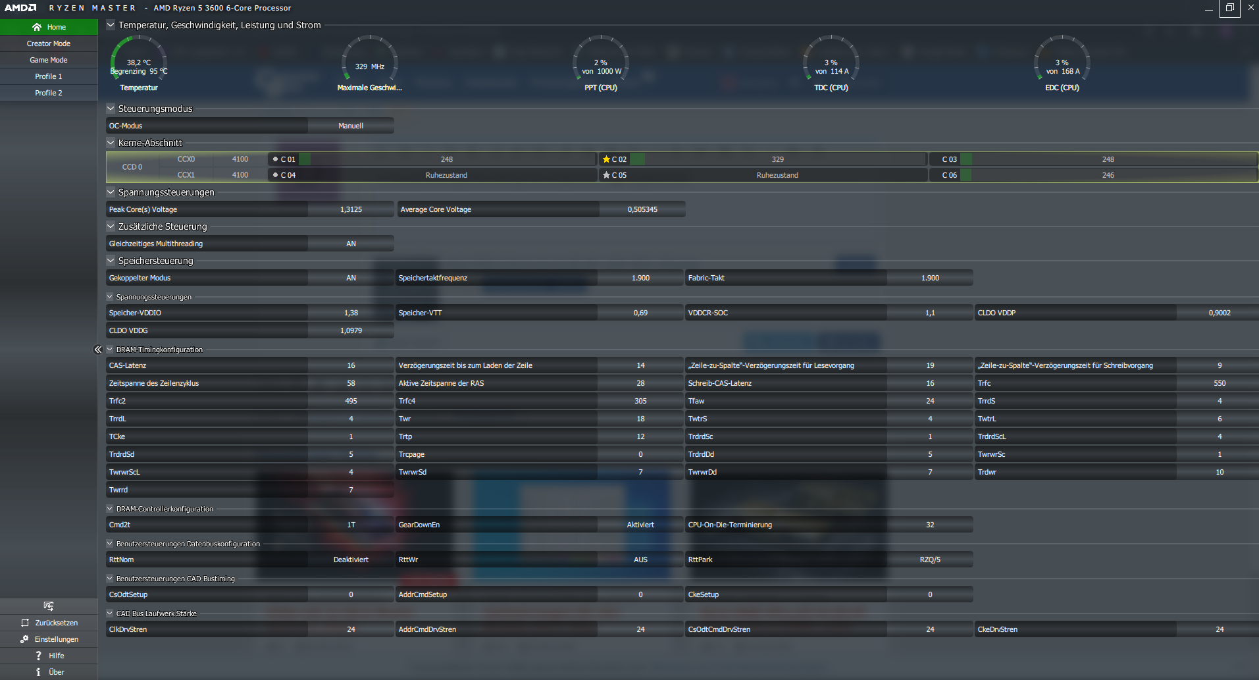Click CkeDrvStren value 24
Viewport: 1259px width, 680px height.
(1220, 629)
